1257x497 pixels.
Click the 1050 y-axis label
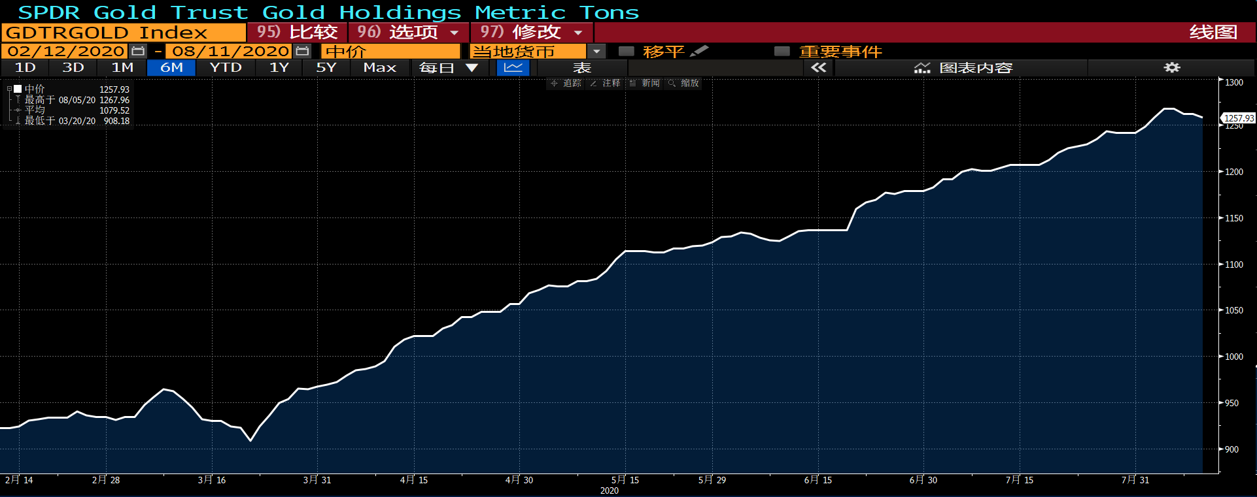pyautogui.click(x=1234, y=310)
